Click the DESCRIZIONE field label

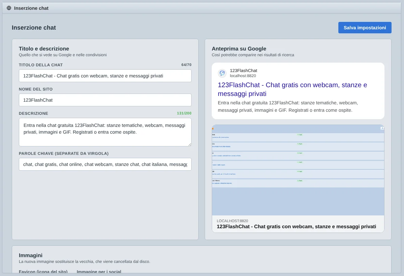click(33, 113)
